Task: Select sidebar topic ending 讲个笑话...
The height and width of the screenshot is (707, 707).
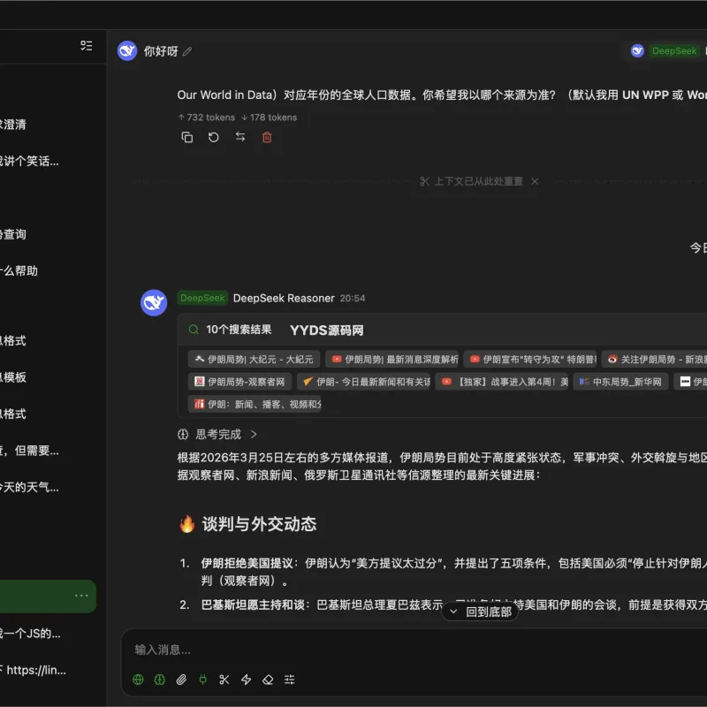Action: [x=29, y=161]
